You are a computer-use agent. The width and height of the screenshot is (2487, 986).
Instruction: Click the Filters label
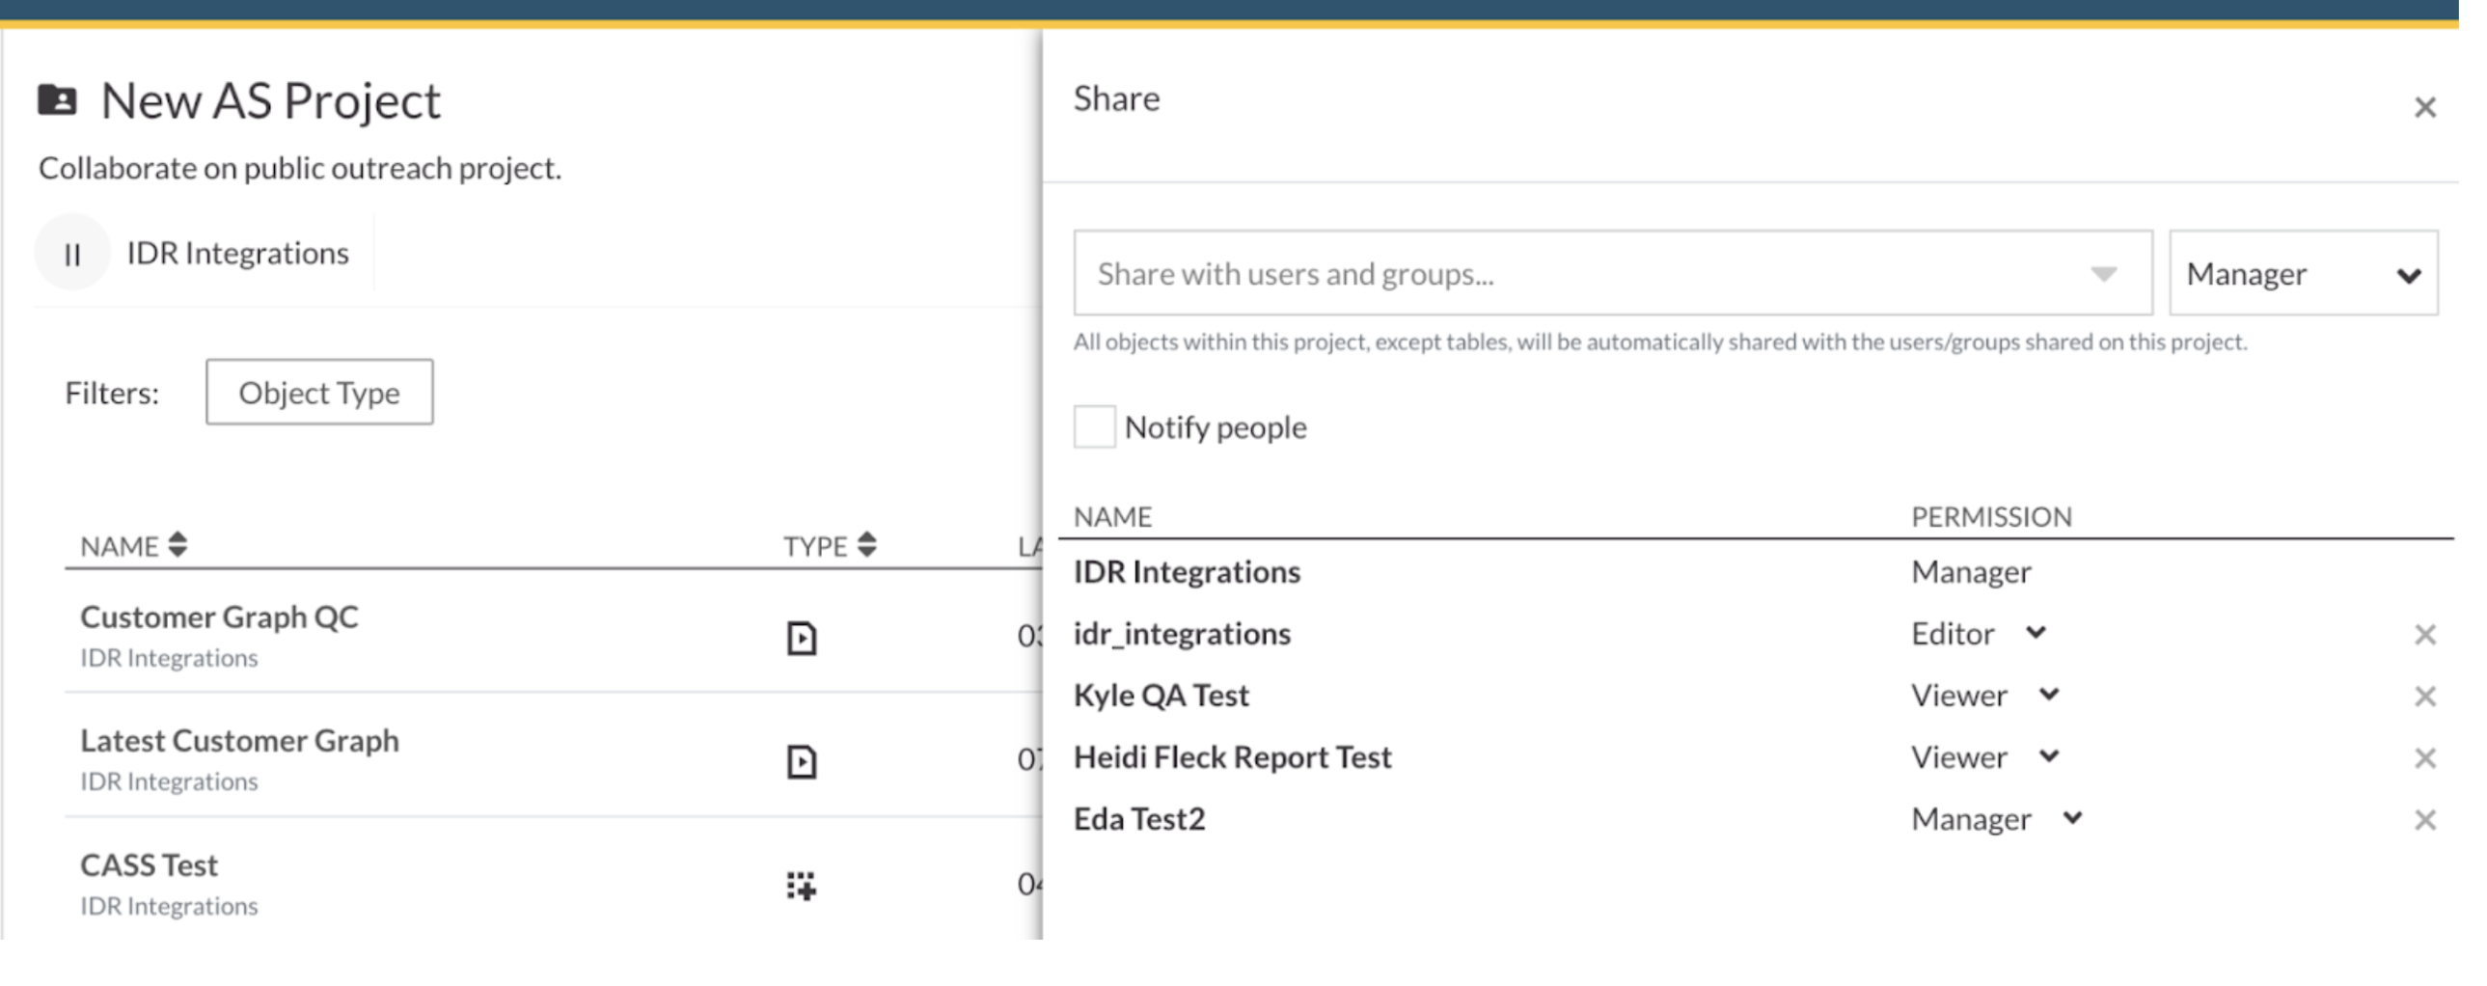(112, 393)
